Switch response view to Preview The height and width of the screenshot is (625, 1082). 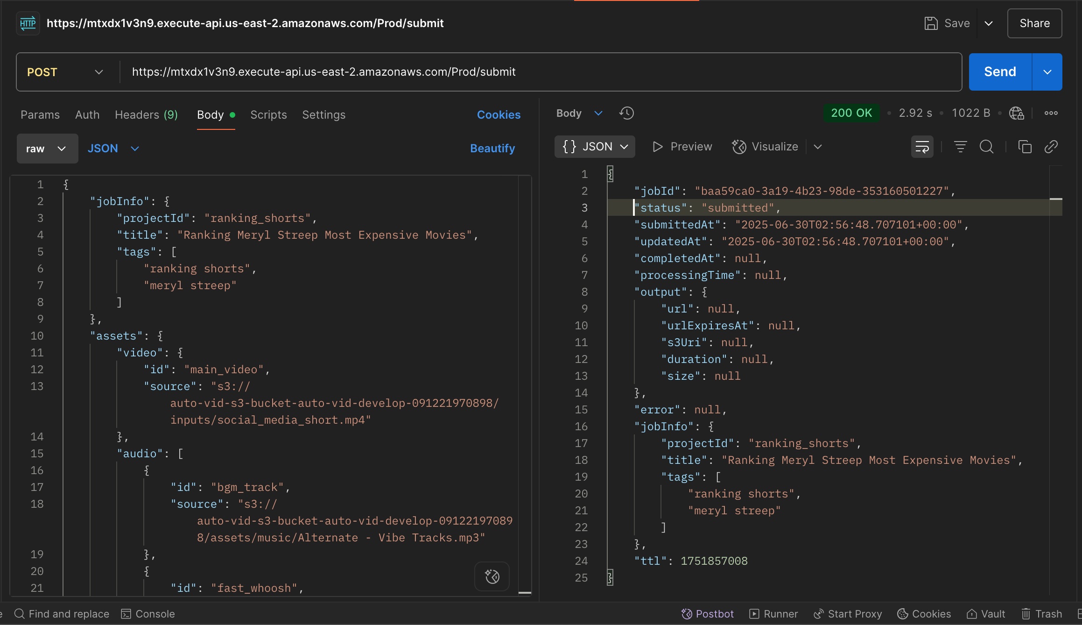click(x=682, y=147)
